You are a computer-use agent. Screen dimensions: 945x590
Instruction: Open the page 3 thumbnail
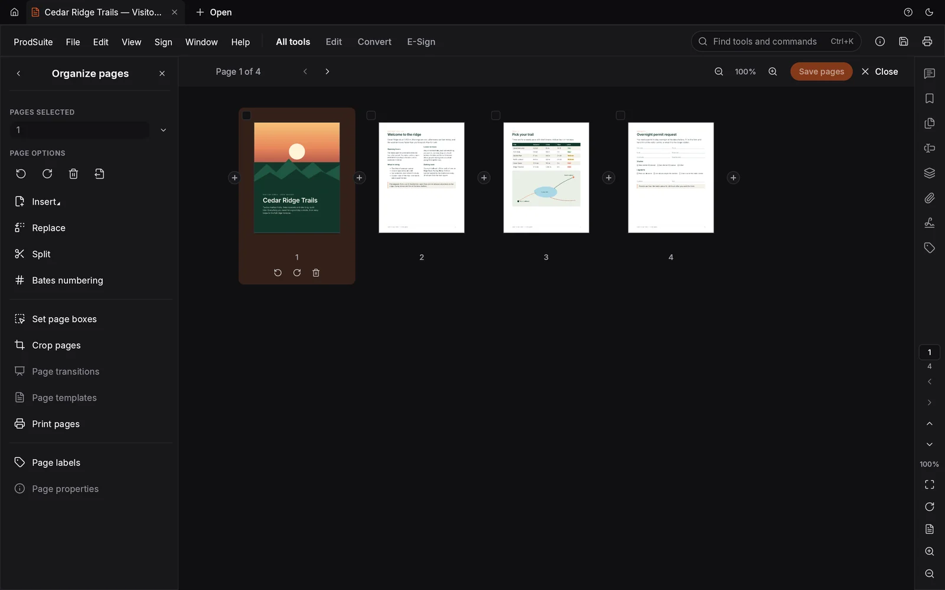546,178
